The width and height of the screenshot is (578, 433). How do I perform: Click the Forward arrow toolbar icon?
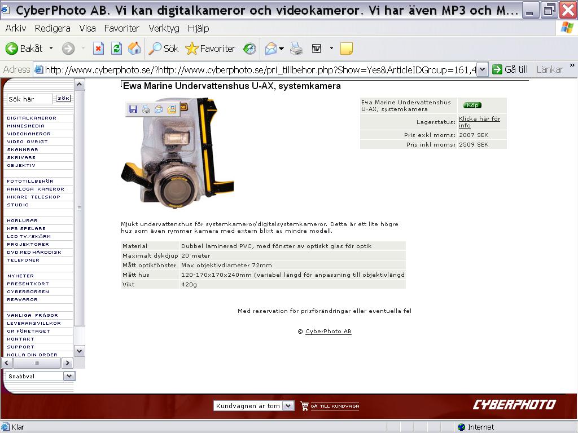[x=68, y=48]
